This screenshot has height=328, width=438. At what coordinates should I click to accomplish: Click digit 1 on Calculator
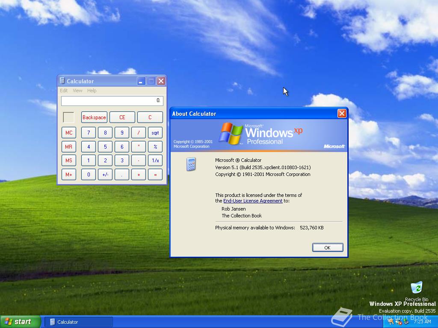pyautogui.click(x=89, y=161)
